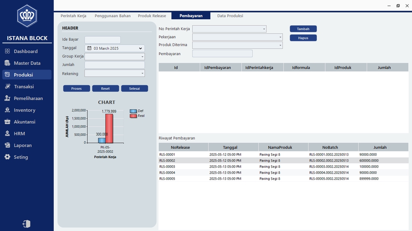Viewport: 412px width, 231px height.
Task: Focus the Pembayaran input field
Action: pyautogui.click(x=222, y=54)
